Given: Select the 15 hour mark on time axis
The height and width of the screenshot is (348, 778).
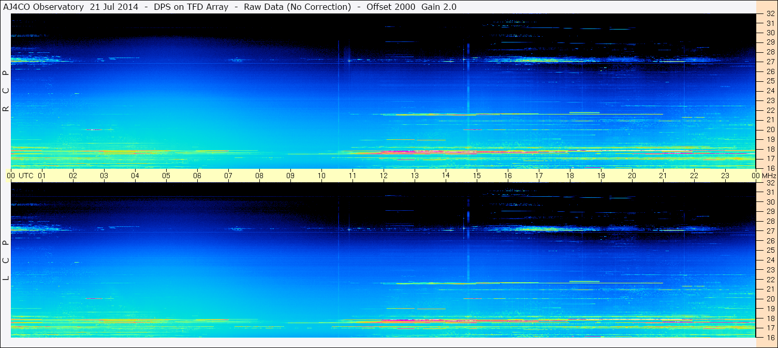Looking at the screenshot, I should click(x=477, y=176).
